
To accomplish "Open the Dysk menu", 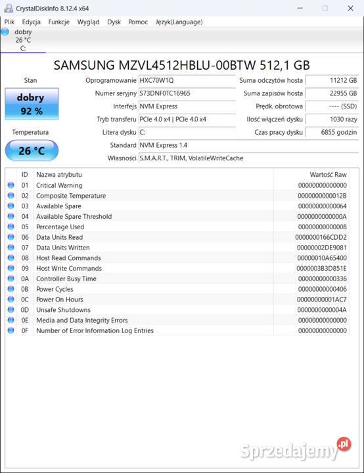I will pyautogui.click(x=114, y=22).
